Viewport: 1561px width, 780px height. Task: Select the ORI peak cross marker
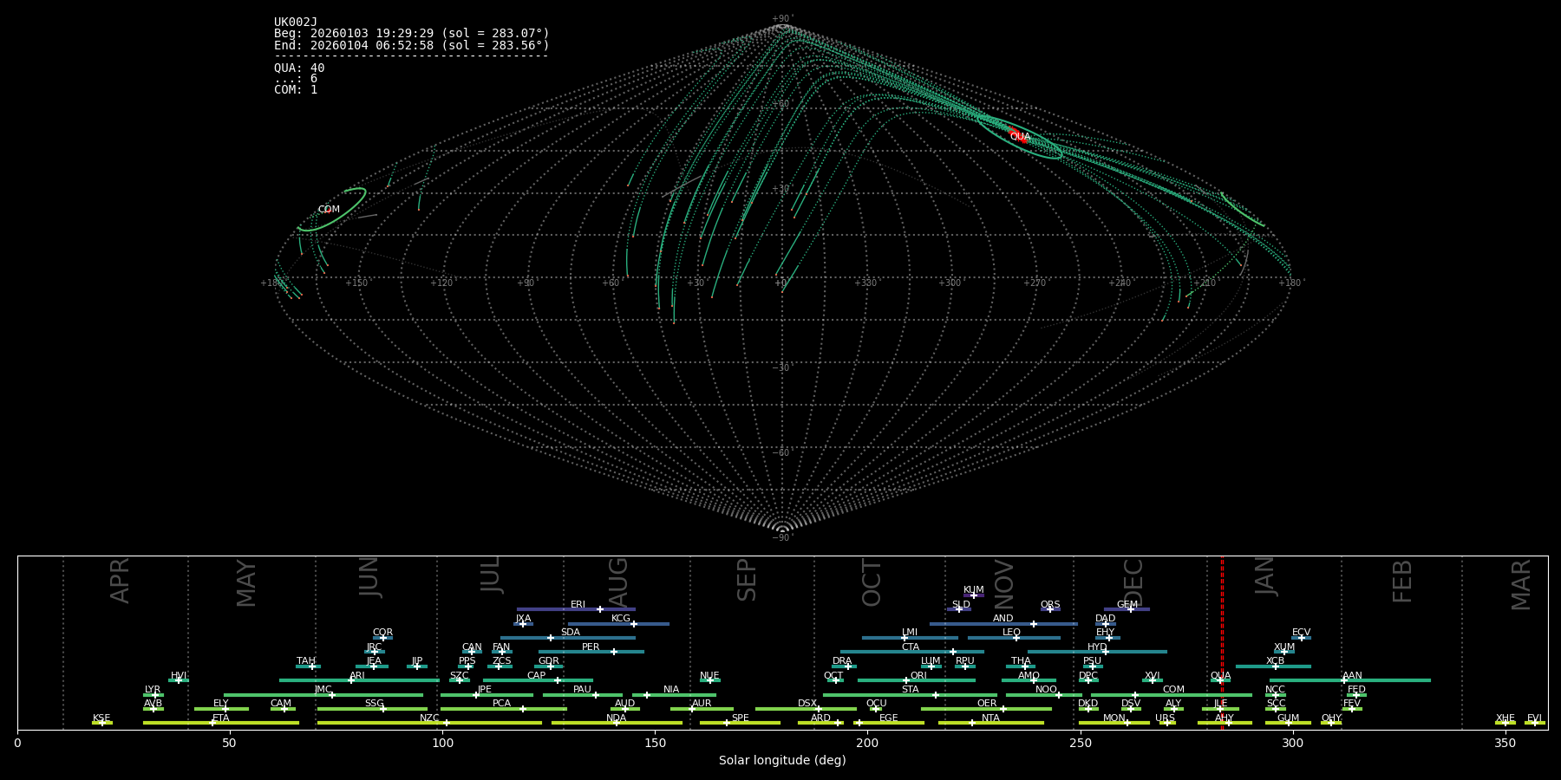tap(906, 680)
